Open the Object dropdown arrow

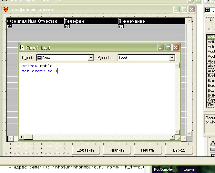pyautogui.click(x=91, y=58)
